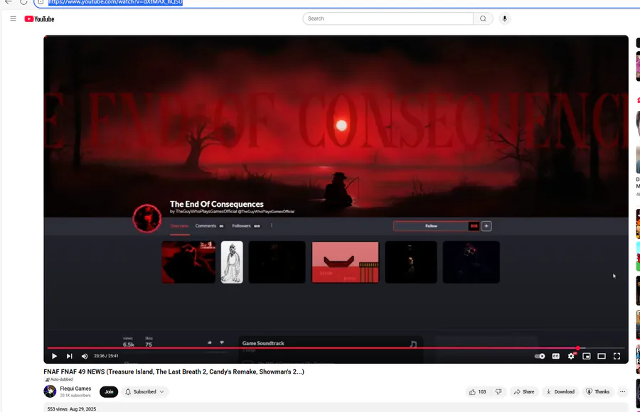Screen dimensions: 640x412
Task: Reload the page in browser
Action: (x=23, y=2)
